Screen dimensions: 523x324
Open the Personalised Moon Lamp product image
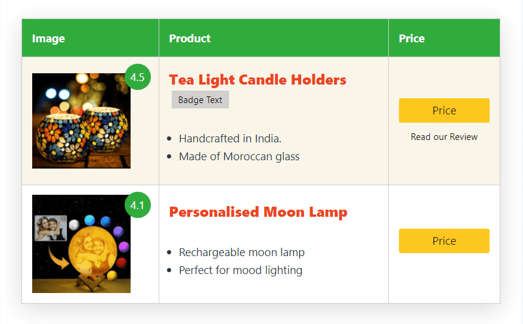pos(81,244)
